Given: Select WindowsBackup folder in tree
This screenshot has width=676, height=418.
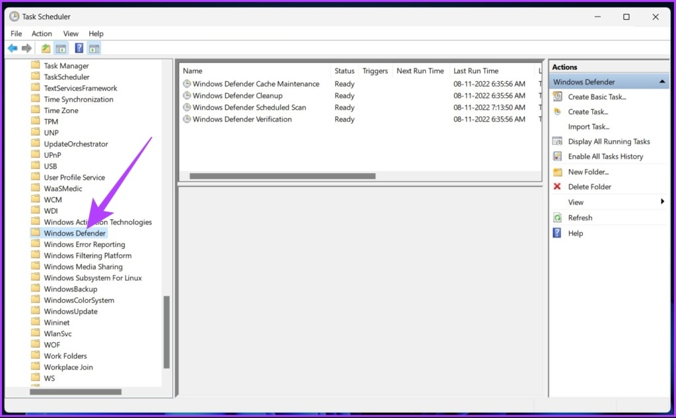Looking at the screenshot, I should click(x=70, y=289).
